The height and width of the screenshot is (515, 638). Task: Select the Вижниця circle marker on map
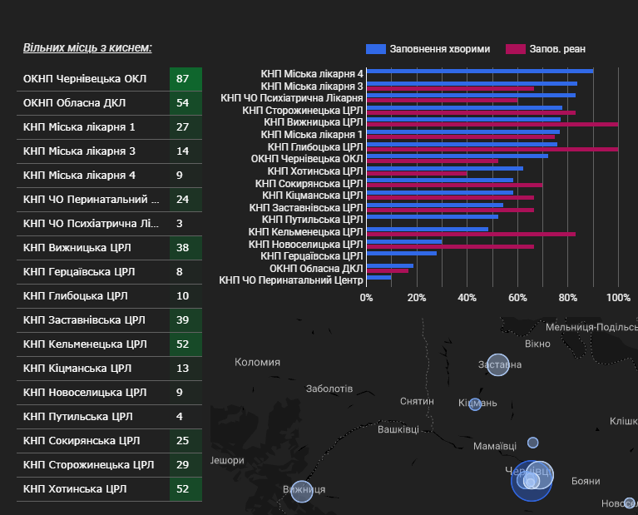click(x=301, y=491)
